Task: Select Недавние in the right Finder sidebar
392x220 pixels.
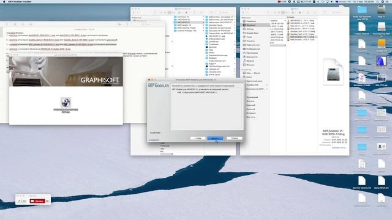Action: (x=251, y=21)
